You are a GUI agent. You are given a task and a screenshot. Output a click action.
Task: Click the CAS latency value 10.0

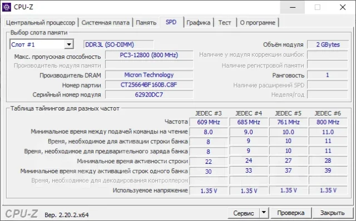[x=288, y=132]
